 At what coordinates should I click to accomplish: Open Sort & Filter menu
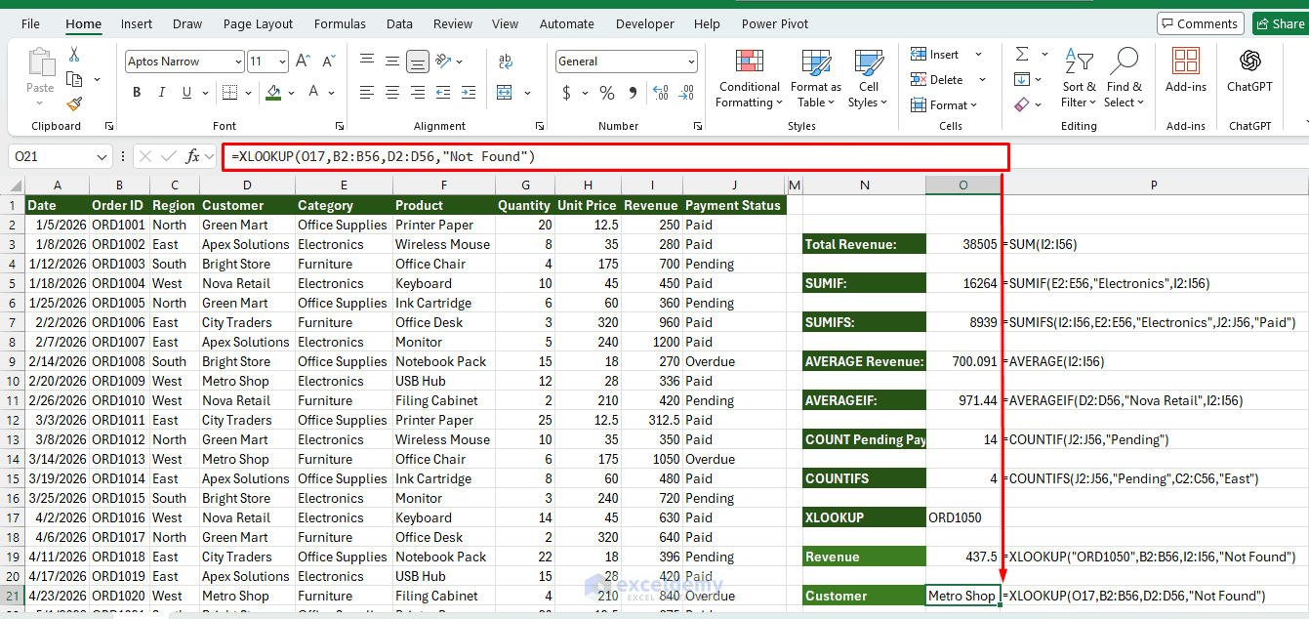tap(1080, 78)
